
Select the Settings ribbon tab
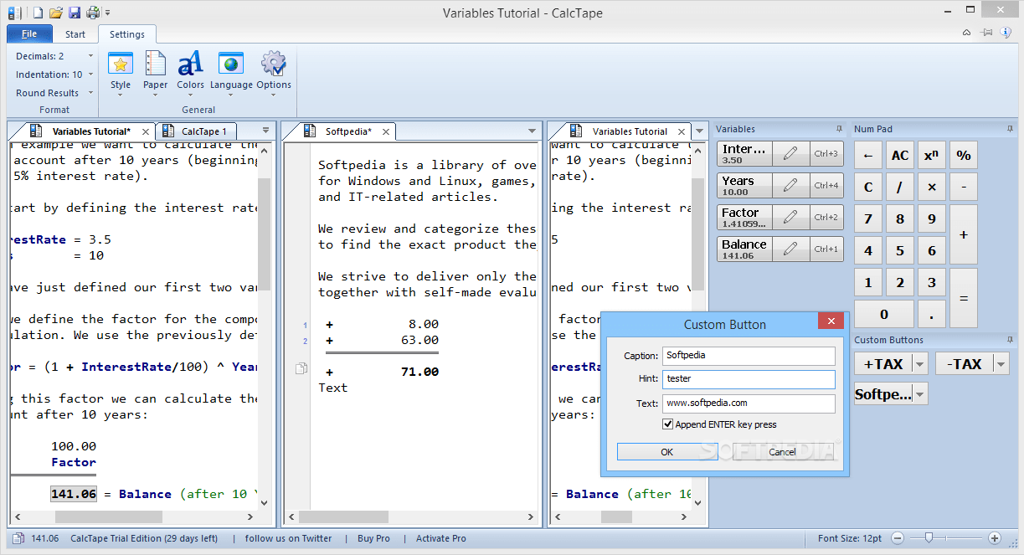[127, 34]
